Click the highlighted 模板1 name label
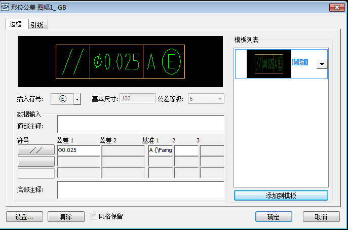This screenshot has height=230, width=348. [300, 62]
